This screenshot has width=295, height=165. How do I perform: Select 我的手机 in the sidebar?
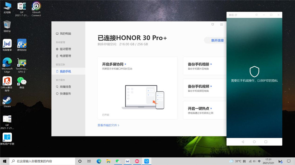[x=68, y=71]
